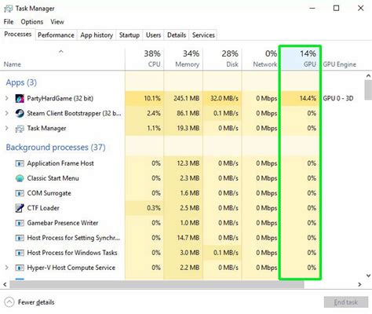Switch to the Details tab

pos(177,35)
